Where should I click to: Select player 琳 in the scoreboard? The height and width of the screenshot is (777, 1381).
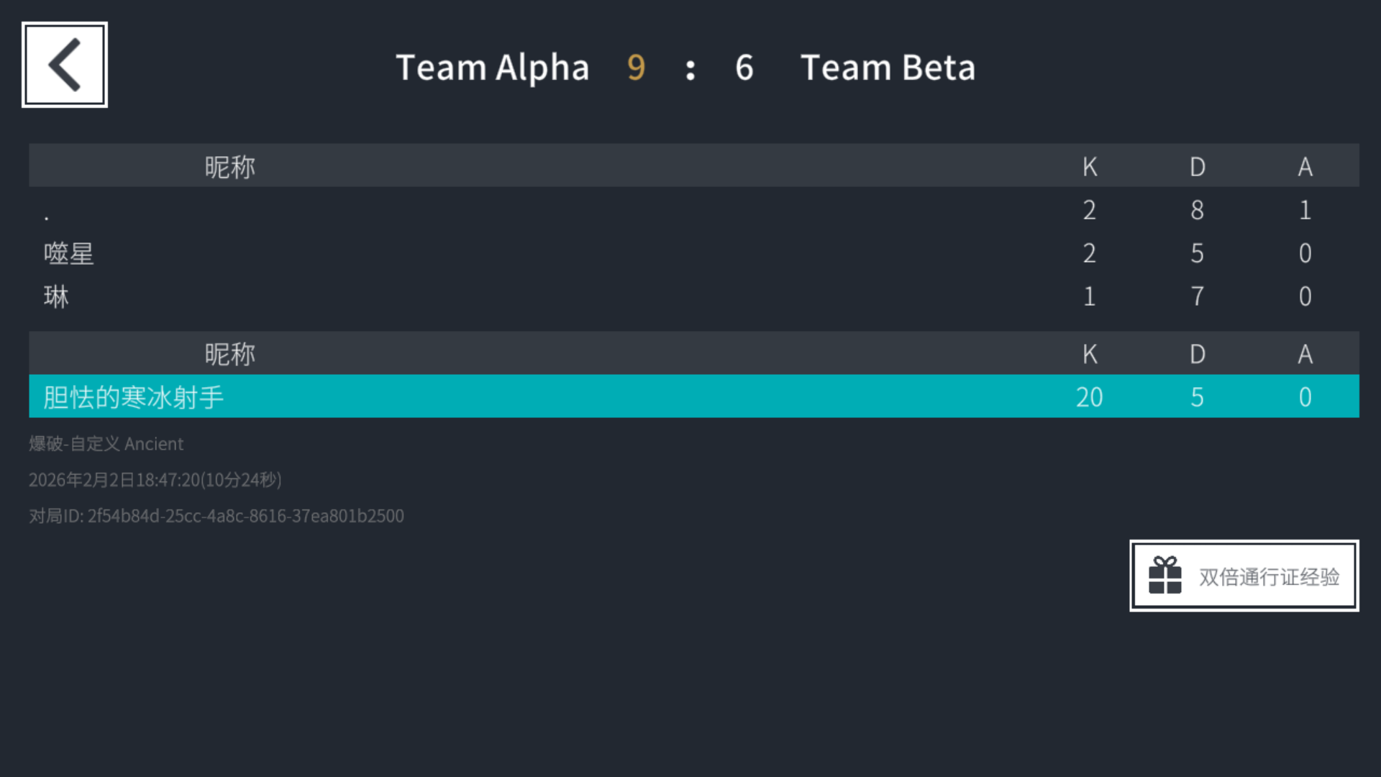[56, 296]
